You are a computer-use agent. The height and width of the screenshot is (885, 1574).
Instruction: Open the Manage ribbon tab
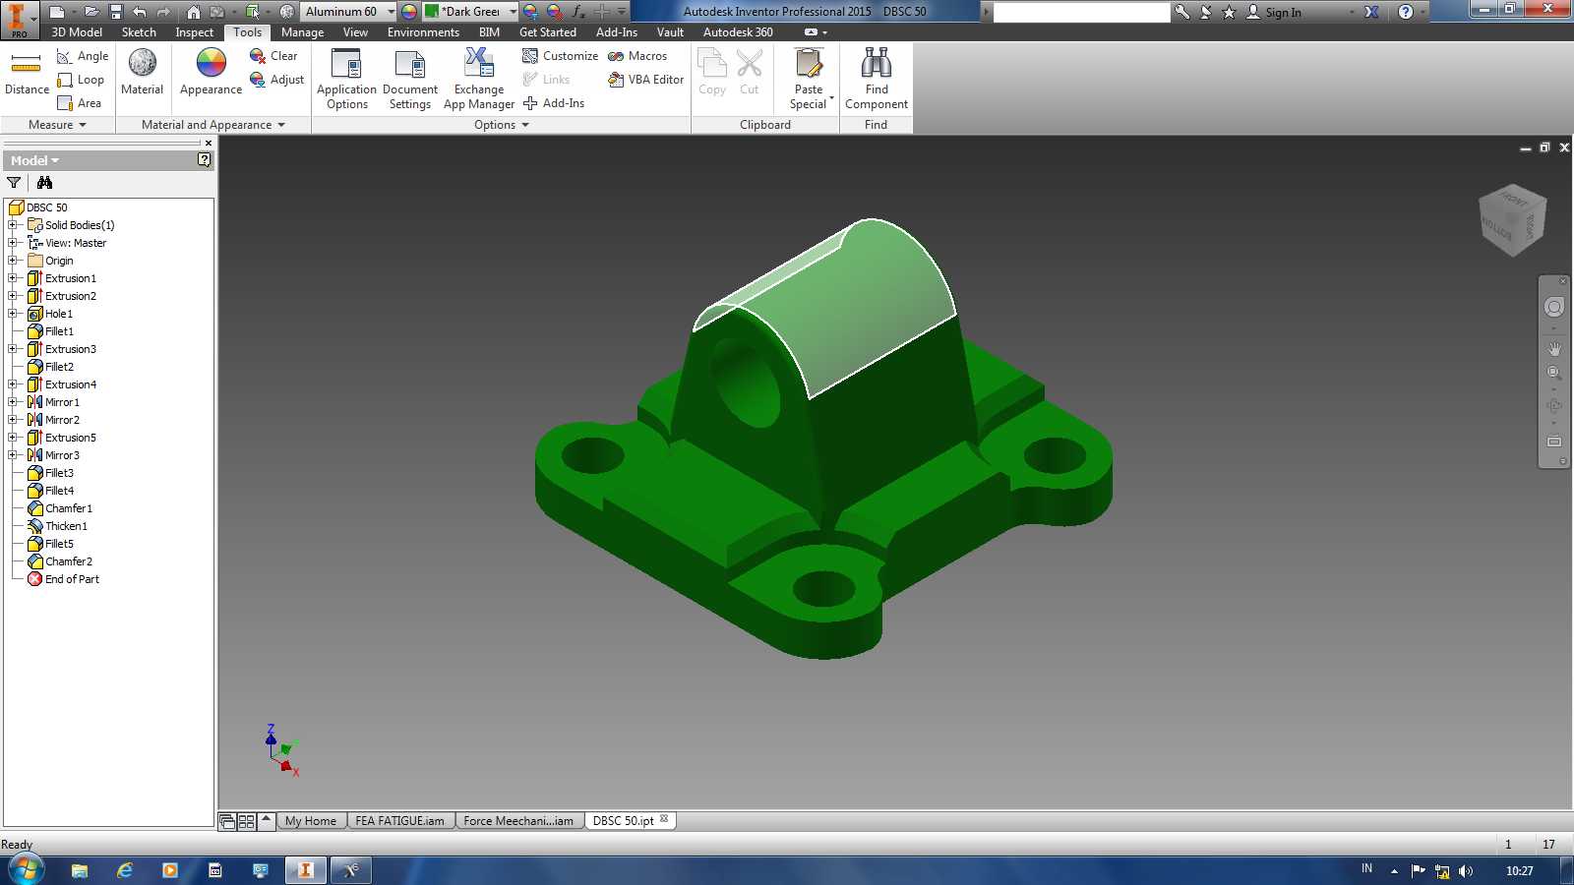click(302, 32)
